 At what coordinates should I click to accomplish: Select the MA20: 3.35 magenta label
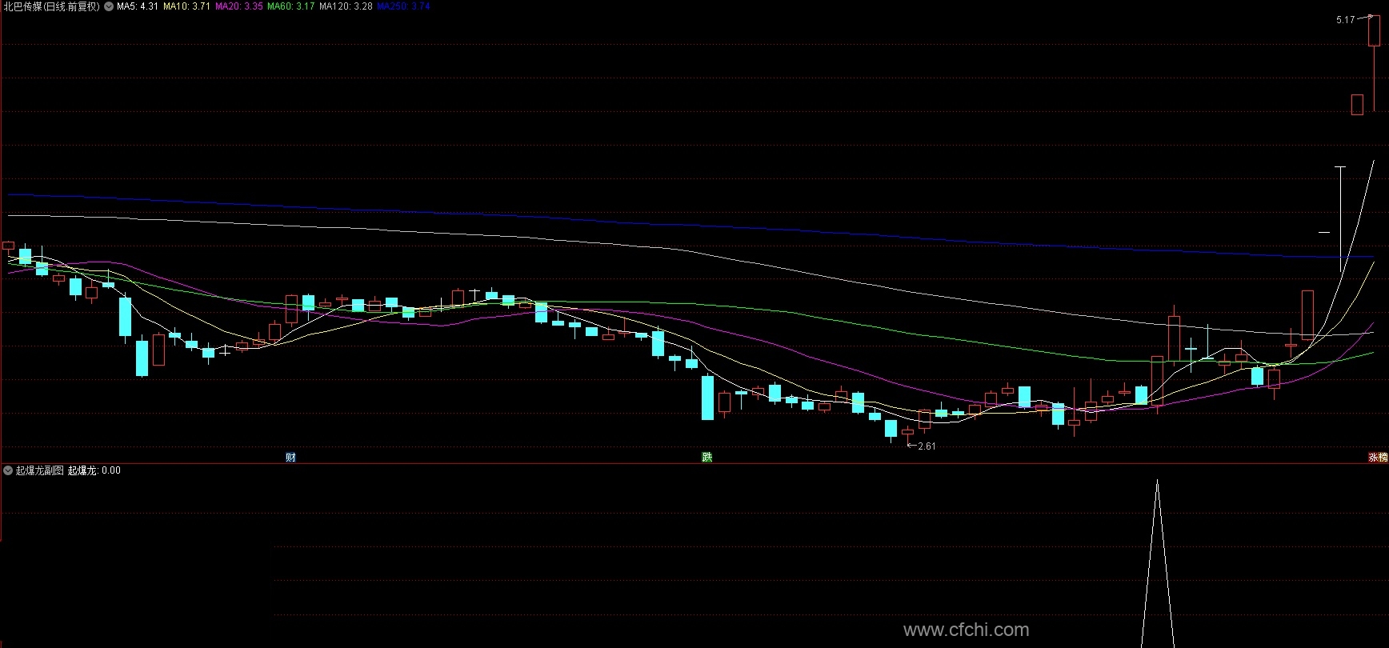click(239, 6)
